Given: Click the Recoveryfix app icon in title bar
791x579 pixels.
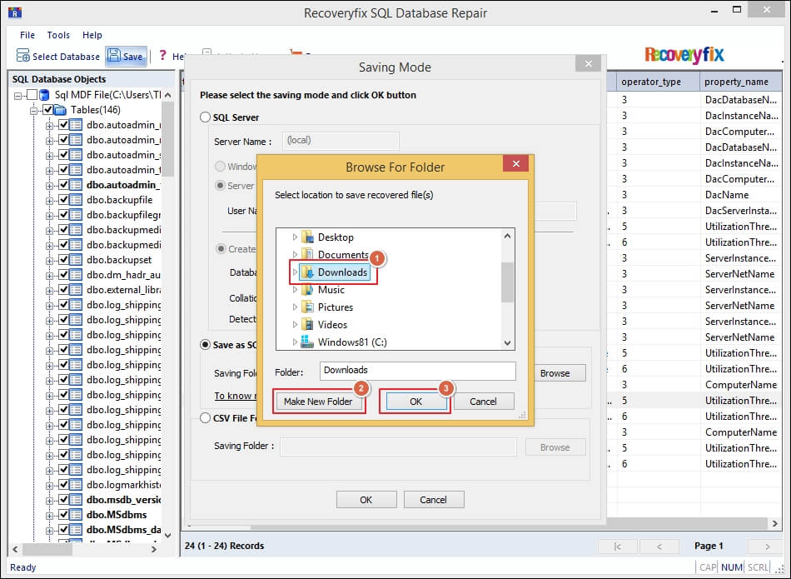Looking at the screenshot, I should pos(15,12).
